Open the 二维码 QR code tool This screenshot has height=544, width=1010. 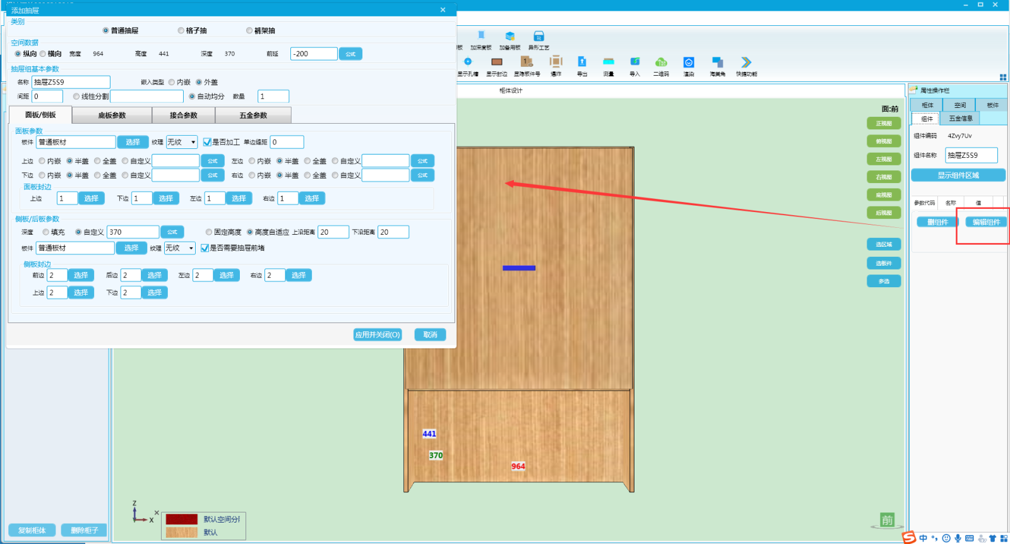(661, 62)
